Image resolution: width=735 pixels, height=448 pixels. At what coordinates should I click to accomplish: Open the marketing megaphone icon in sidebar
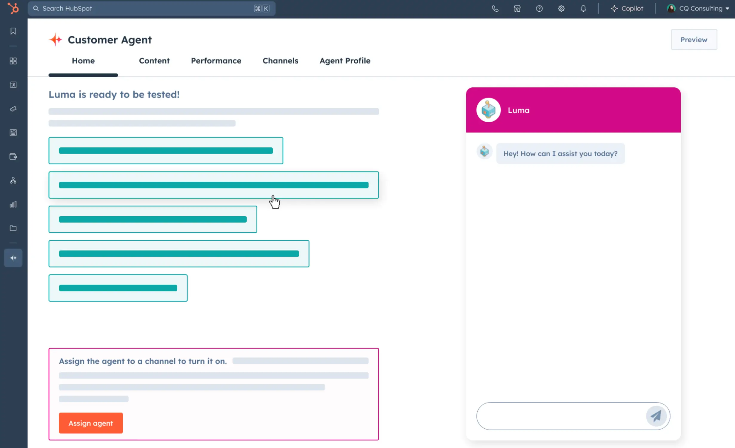point(13,109)
